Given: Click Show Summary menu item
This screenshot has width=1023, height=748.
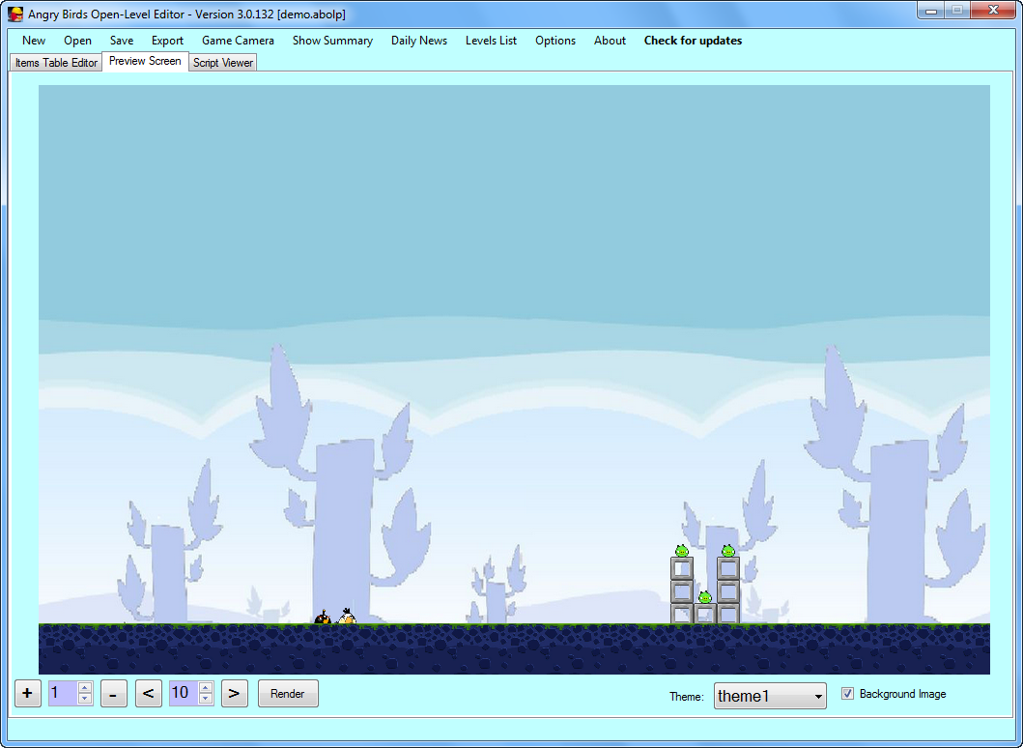Looking at the screenshot, I should (x=332, y=41).
